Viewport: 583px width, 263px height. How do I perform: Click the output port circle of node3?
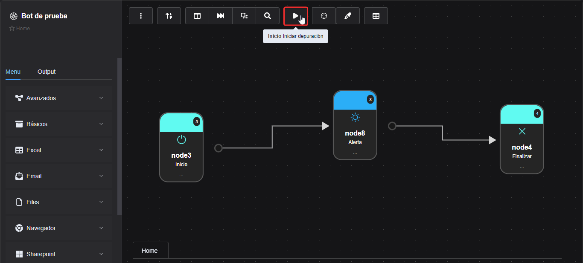219,148
